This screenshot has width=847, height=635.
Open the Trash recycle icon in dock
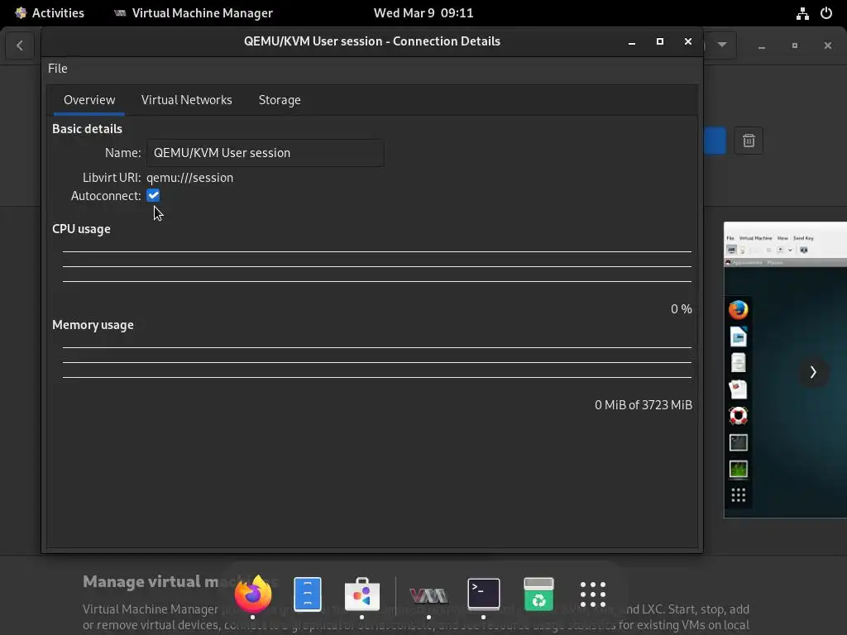click(538, 594)
